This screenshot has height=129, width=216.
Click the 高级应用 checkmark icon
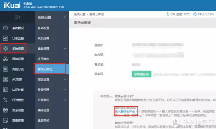tap(5, 120)
